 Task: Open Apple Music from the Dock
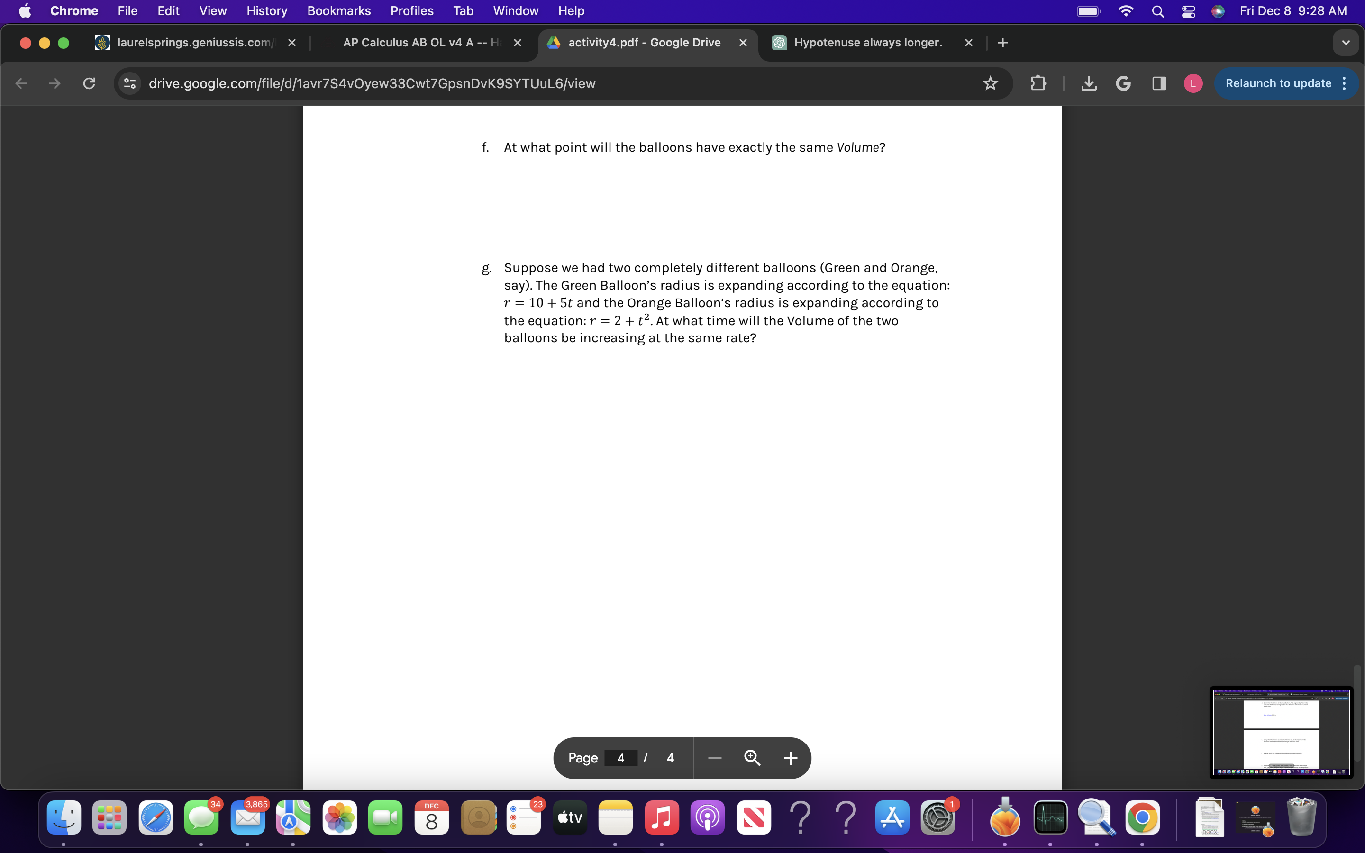click(661, 817)
